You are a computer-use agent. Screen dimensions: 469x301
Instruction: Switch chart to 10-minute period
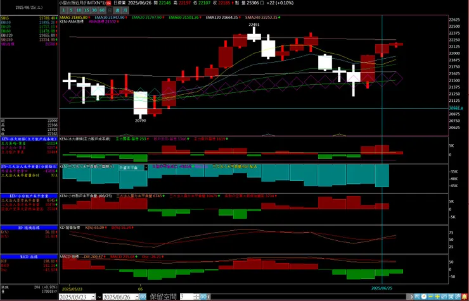pos(79,10)
